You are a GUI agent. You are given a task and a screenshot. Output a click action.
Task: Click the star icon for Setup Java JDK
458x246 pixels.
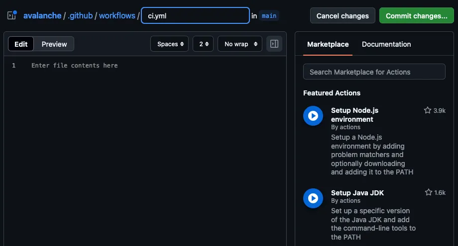[428, 192]
